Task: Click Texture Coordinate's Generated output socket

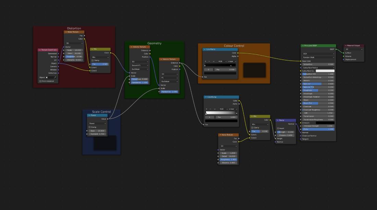Action: click(58, 53)
